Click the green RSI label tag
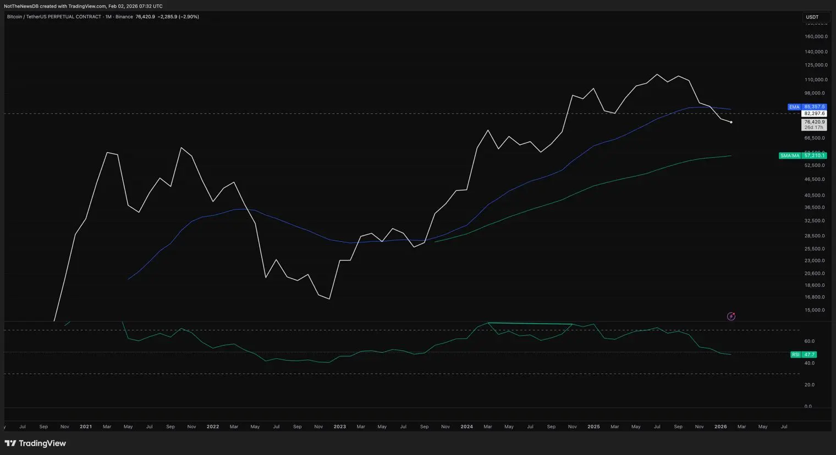The height and width of the screenshot is (455, 836). 796,354
